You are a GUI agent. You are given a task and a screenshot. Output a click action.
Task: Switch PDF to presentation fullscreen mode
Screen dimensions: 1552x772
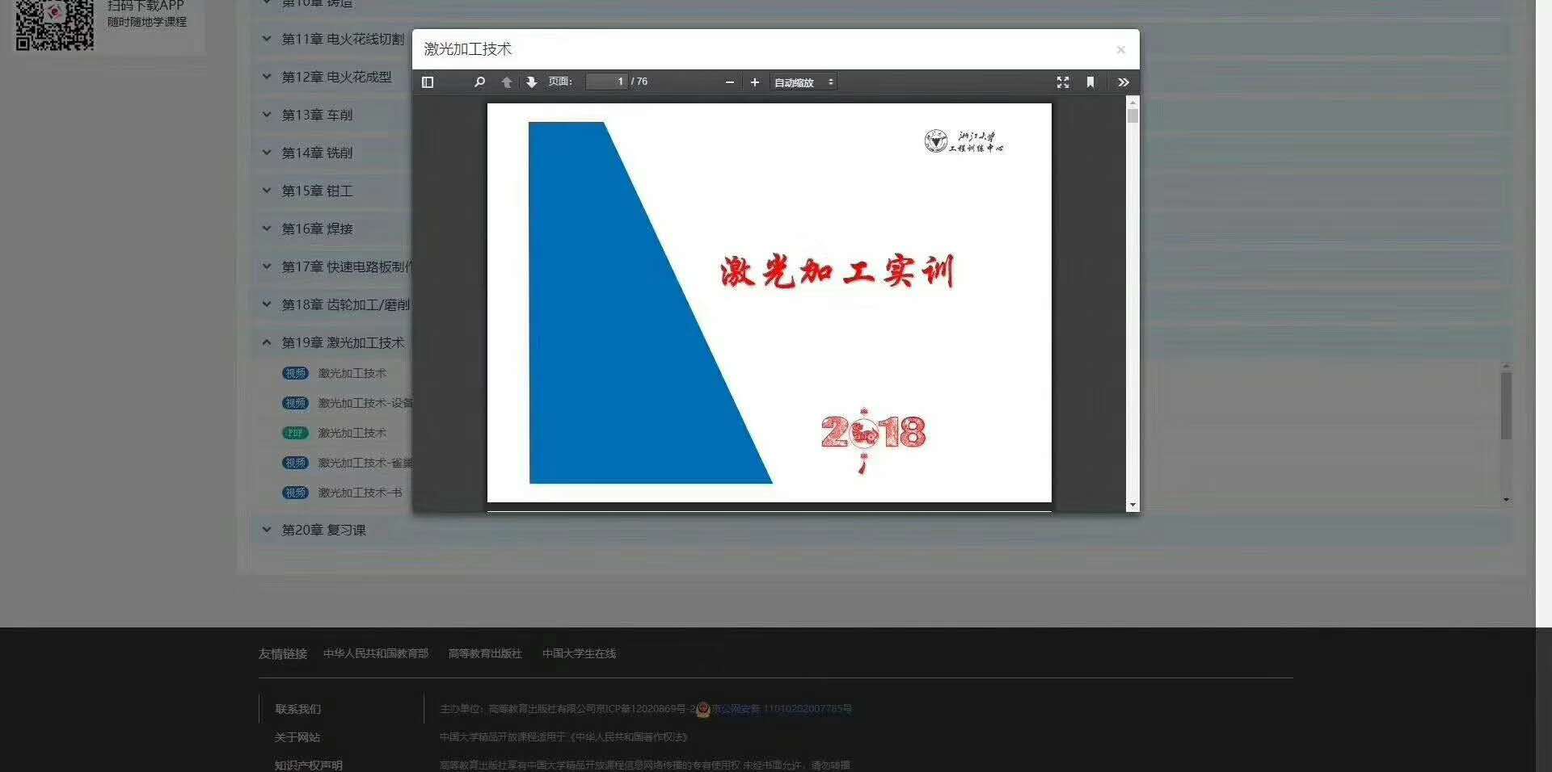pos(1063,82)
